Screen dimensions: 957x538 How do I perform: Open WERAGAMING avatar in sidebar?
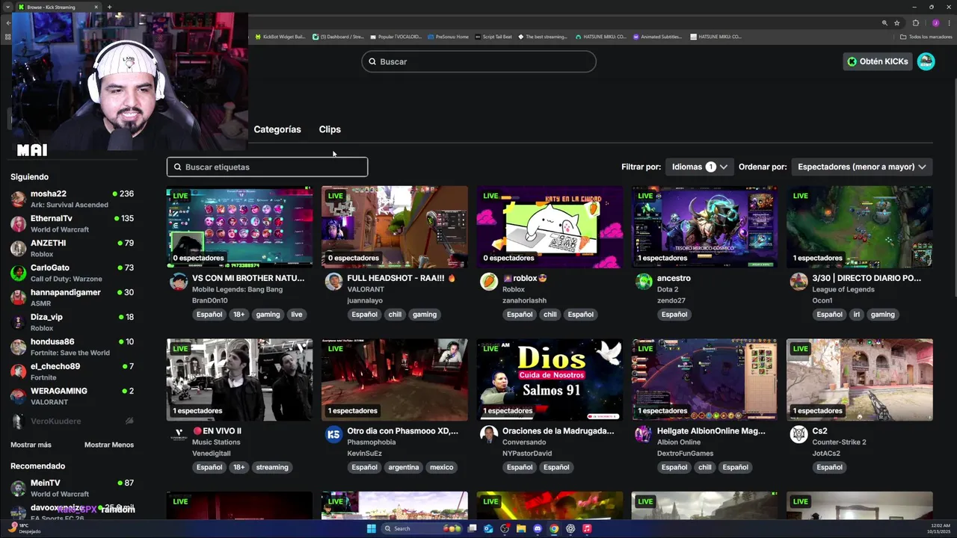[18, 397]
